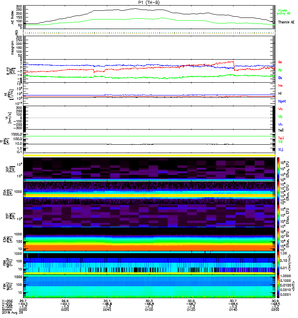Viewport: 298px width, 318px height.
Task: Click the yellow bar above SST ions panel
Action: [149, 155]
